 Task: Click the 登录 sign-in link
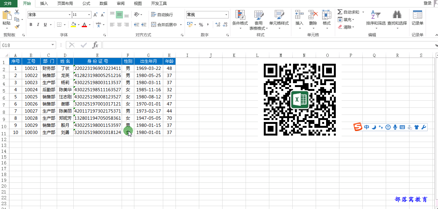pos(427,3)
